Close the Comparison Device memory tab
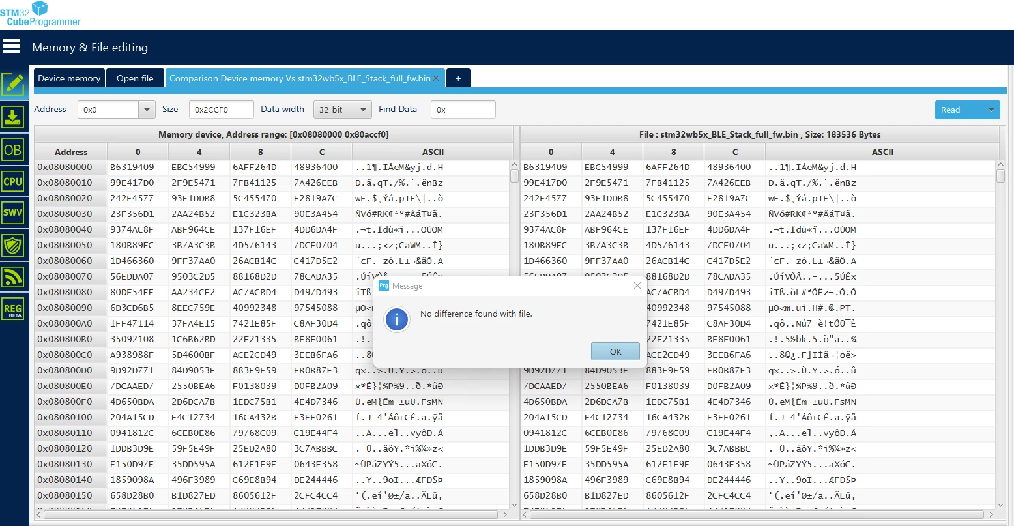The height and width of the screenshot is (526, 1014). coord(437,78)
